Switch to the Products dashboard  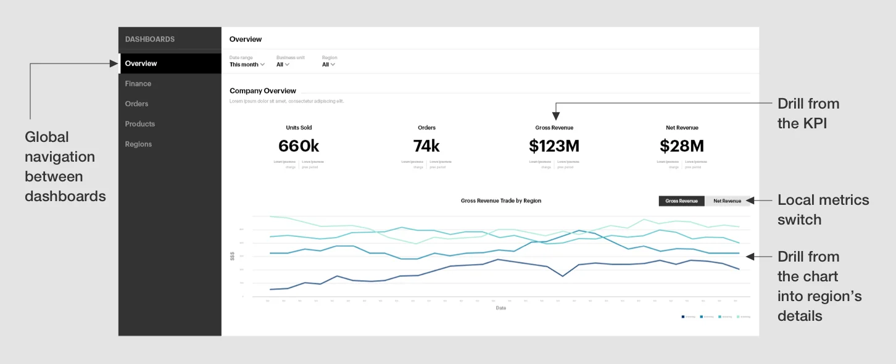(x=170, y=124)
